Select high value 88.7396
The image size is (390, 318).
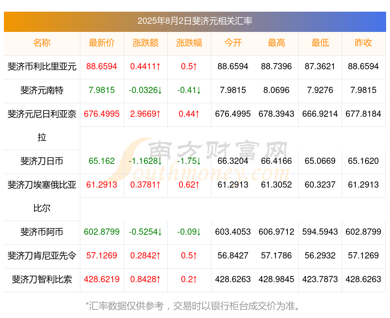tap(277, 66)
